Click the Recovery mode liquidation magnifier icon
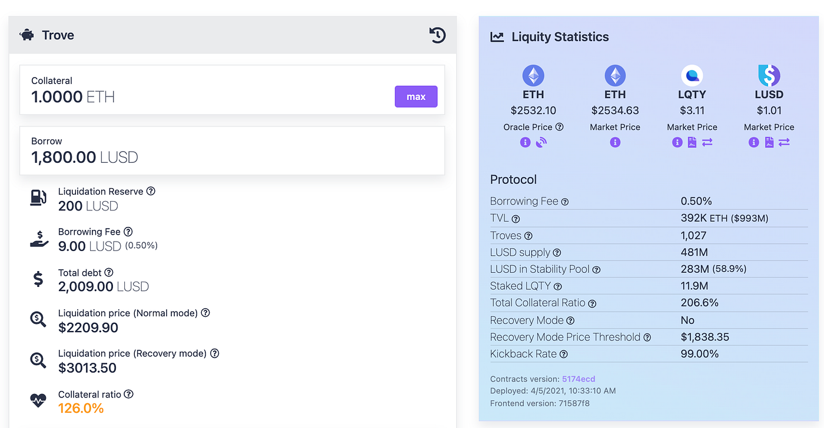This screenshot has height=428, width=824. 38,360
